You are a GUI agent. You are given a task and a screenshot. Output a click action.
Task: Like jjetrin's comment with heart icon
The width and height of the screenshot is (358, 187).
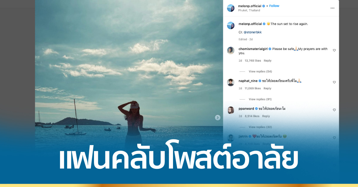(x=334, y=138)
